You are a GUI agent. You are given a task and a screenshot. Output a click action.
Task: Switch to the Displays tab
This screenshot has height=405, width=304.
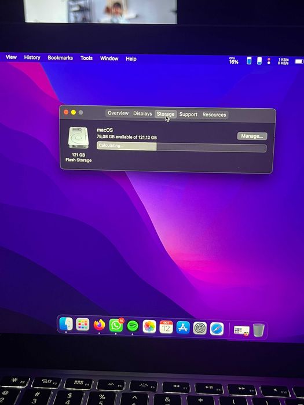(x=142, y=113)
